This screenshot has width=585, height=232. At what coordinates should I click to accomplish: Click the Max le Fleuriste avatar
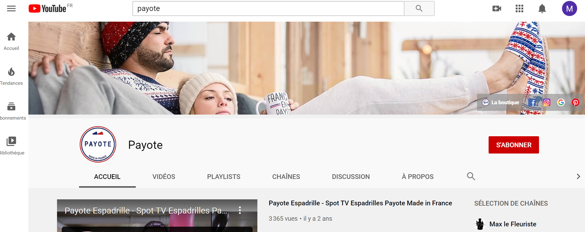(x=480, y=224)
